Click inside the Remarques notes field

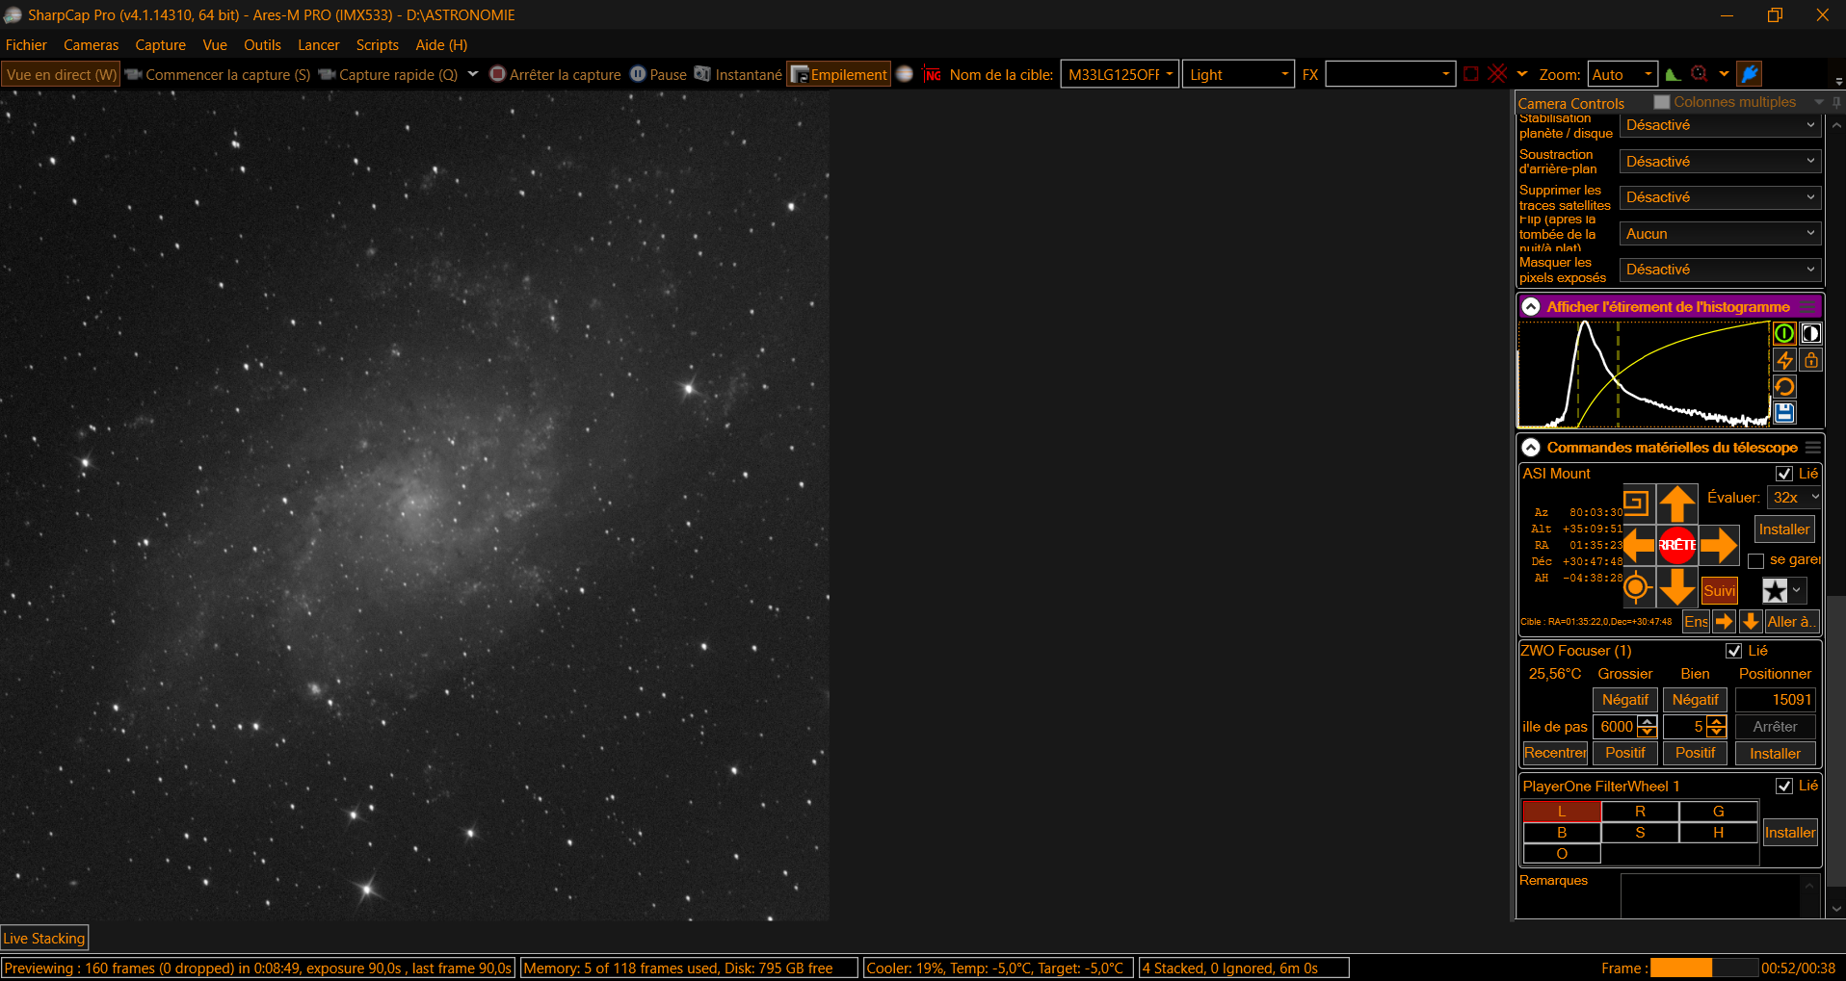[1711, 896]
